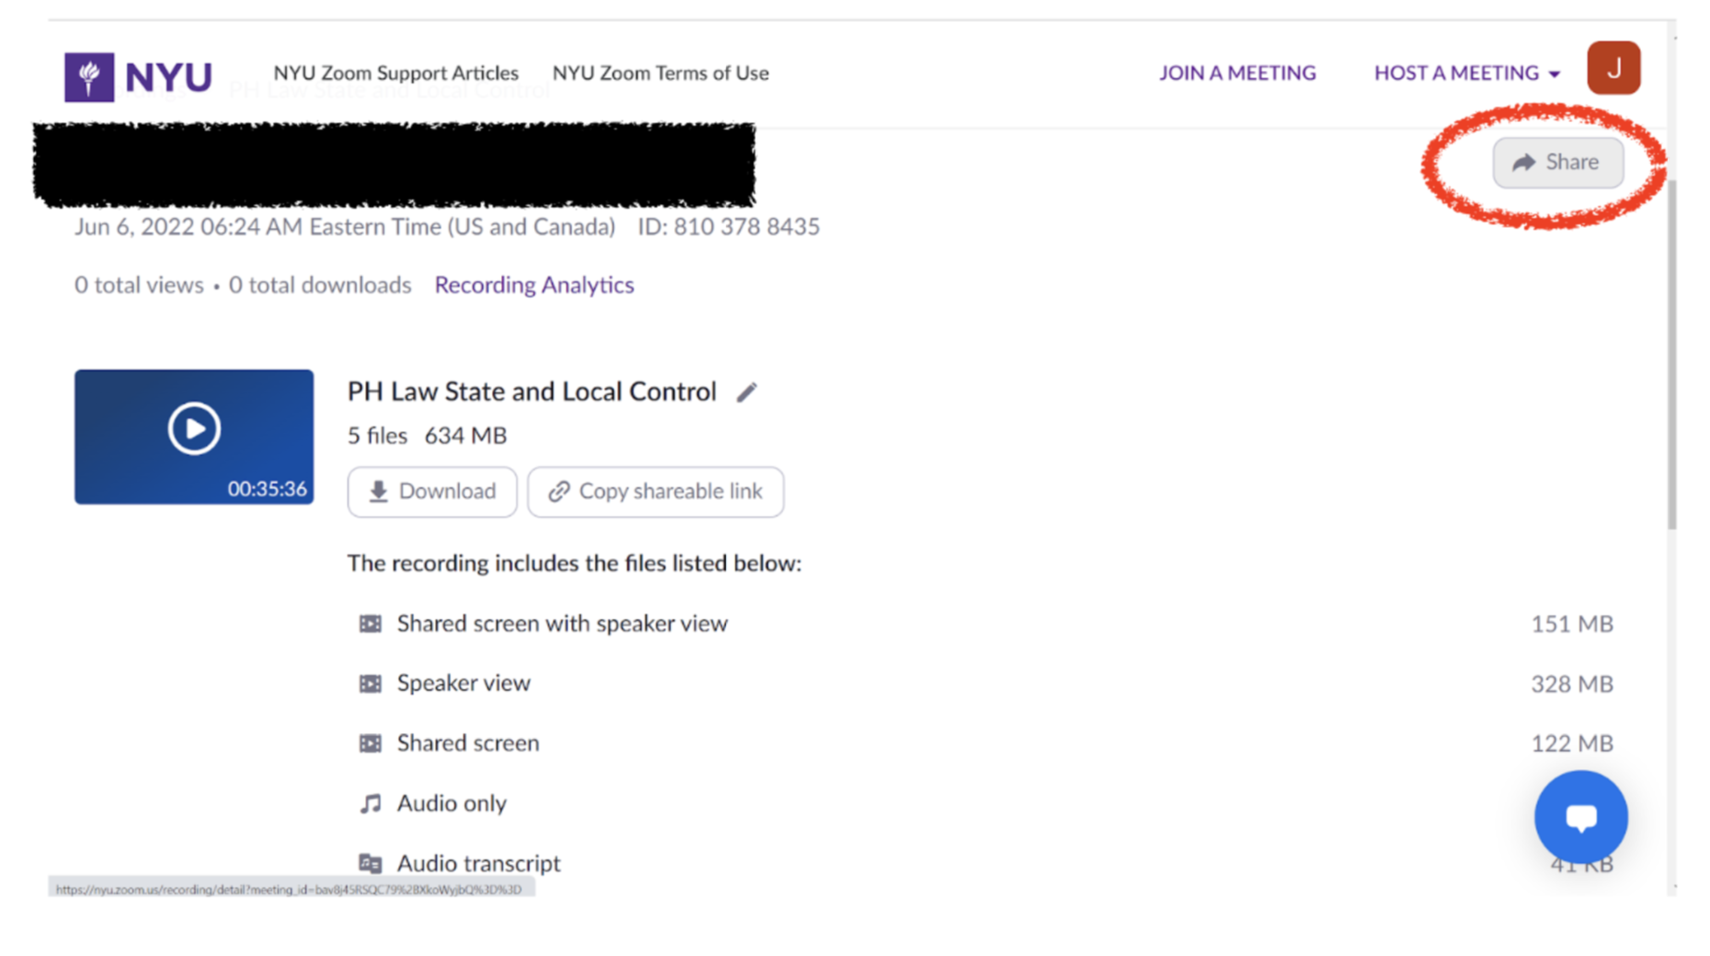Click the pencil icon to rename recording
Image resolution: width=1710 pixels, height=956 pixels.
[747, 393]
